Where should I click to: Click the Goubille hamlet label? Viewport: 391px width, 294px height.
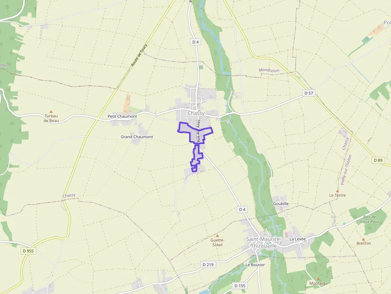(281, 203)
